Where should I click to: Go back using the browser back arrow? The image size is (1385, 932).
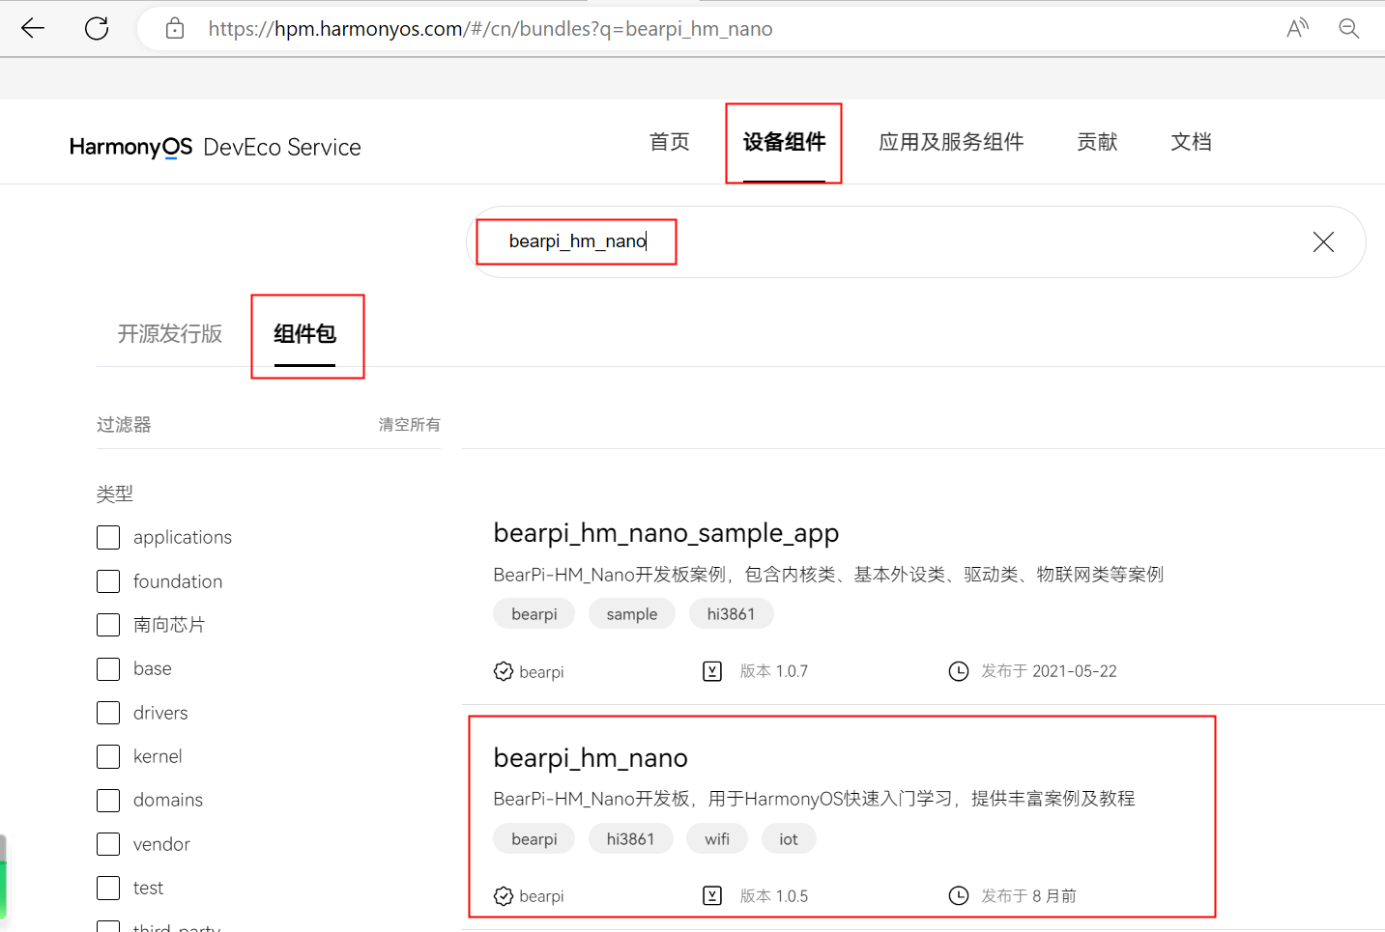(33, 28)
